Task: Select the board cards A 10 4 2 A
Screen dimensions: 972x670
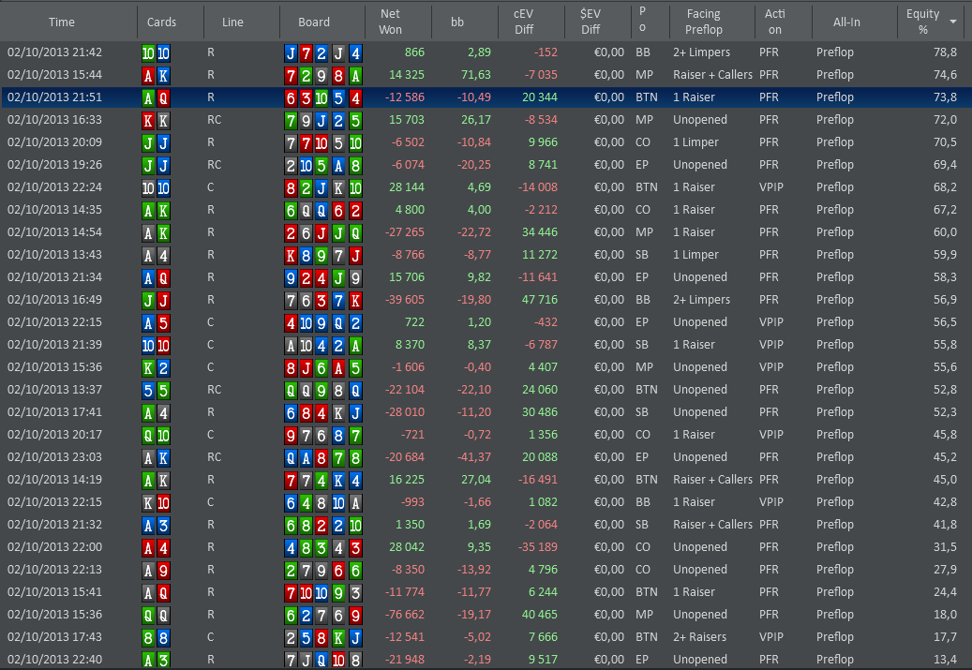Action: pos(323,345)
